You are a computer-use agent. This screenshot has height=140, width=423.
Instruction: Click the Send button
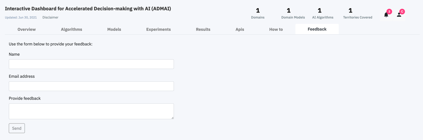pyautogui.click(x=17, y=128)
